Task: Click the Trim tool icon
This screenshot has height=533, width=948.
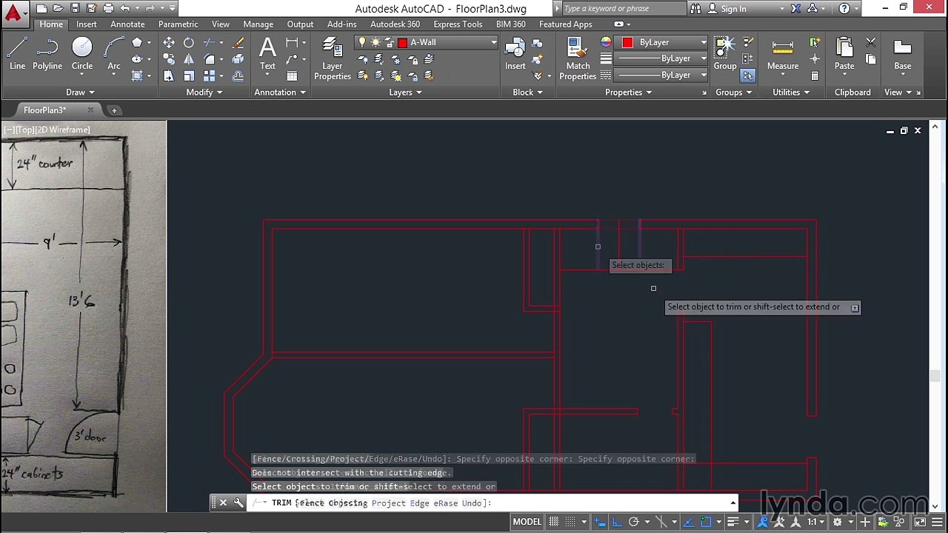Action: click(210, 43)
